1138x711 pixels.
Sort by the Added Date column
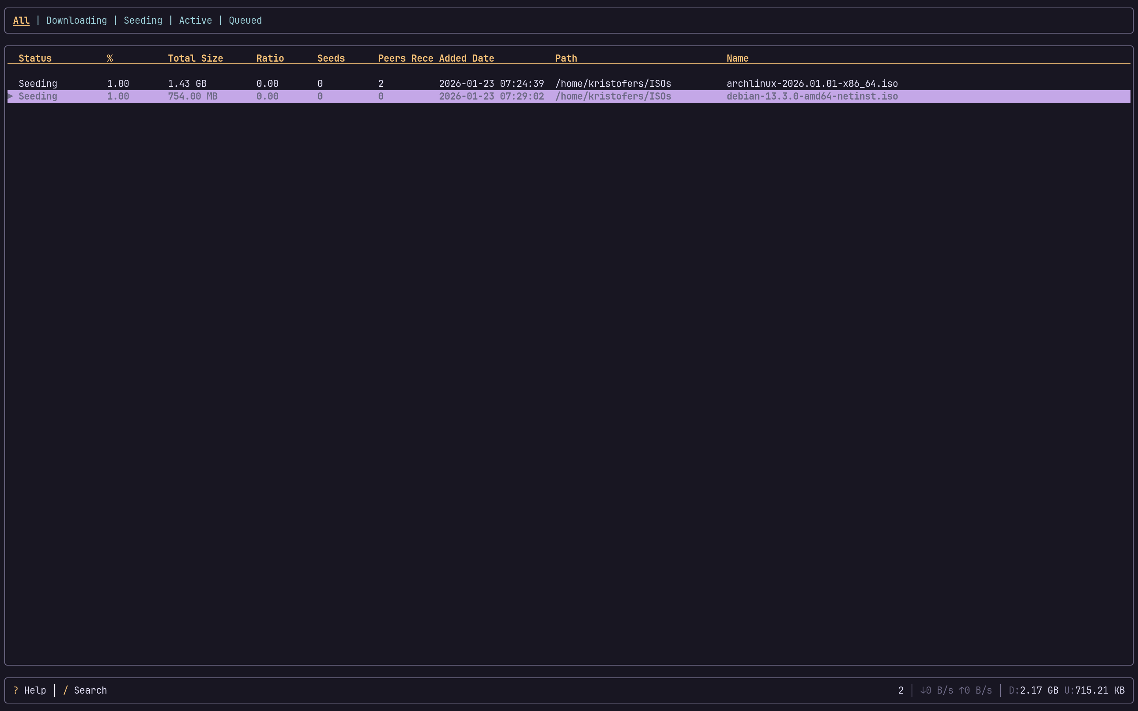click(467, 58)
